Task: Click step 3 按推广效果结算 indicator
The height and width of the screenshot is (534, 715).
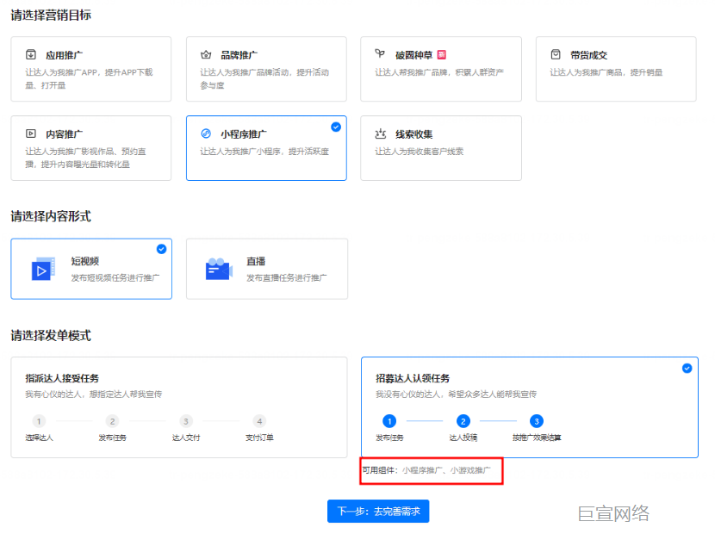Action: click(536, 421)
